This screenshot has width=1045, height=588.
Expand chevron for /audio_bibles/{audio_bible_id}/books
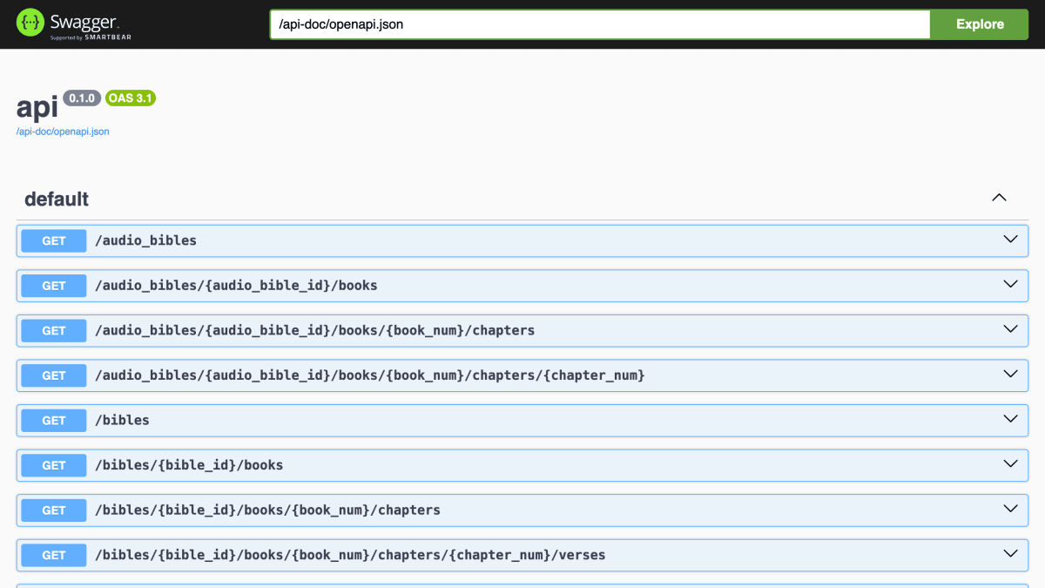[1010, 284]
